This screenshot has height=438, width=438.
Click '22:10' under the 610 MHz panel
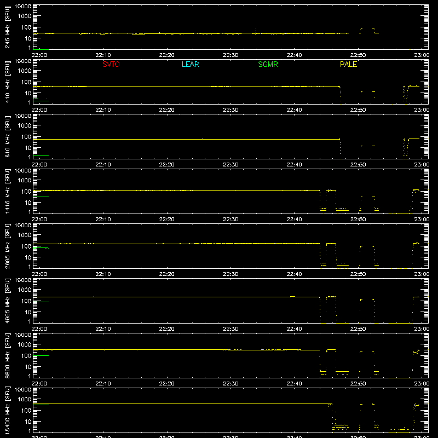tap(103, 165)
